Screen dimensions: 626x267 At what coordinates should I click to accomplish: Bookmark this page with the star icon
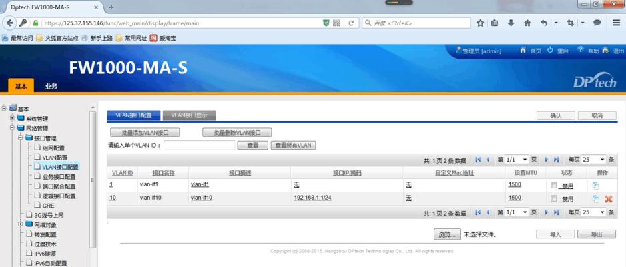[x=481, y=23]
